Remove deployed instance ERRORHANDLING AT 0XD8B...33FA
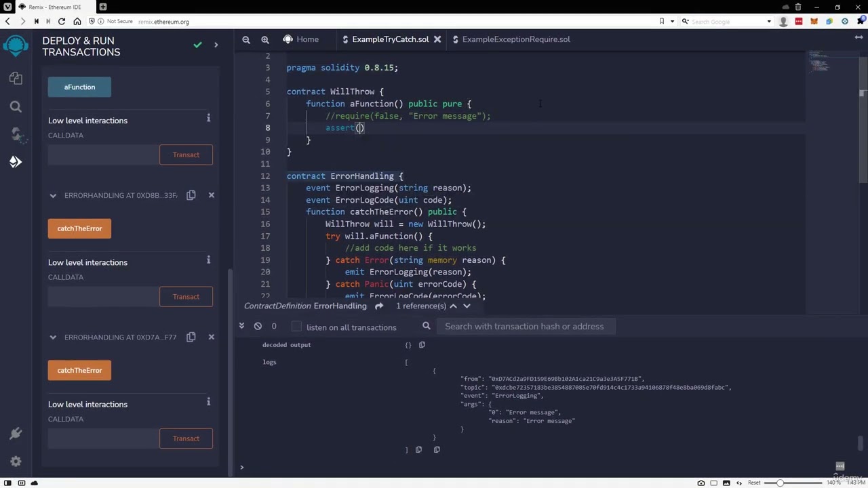868x488 pixels. point(211,195)
